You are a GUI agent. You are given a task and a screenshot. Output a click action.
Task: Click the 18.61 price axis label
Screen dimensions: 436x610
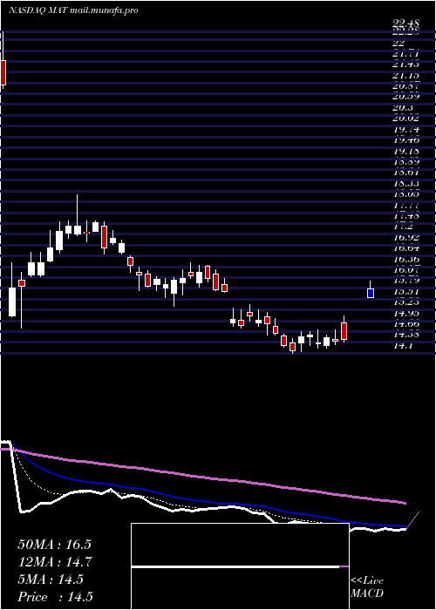[405, 173]
